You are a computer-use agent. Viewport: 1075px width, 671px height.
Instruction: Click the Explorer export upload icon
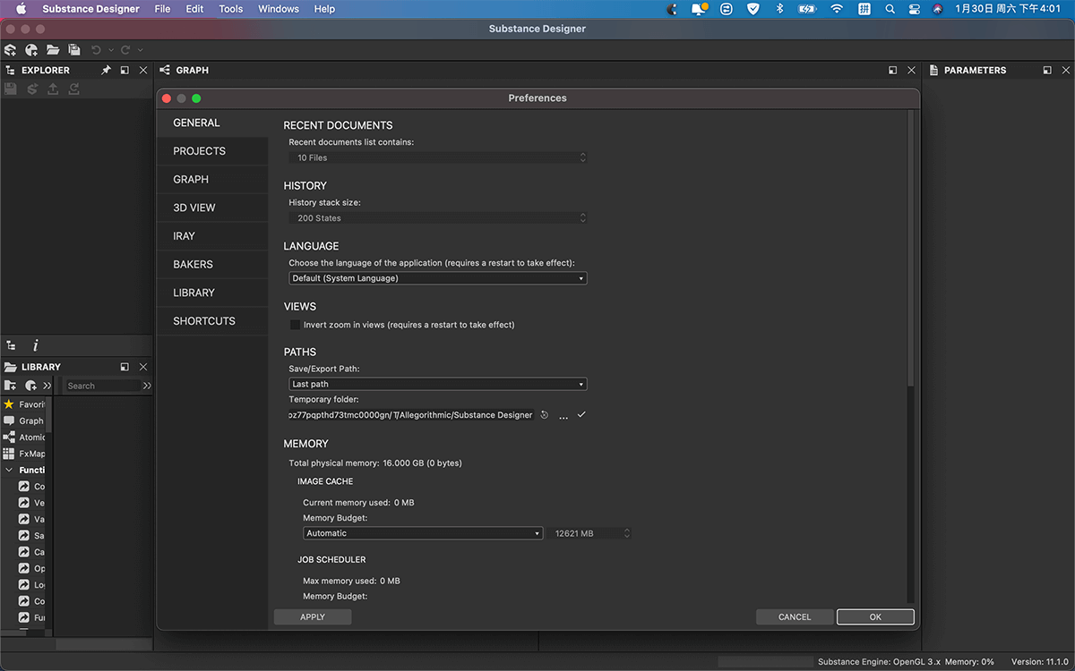tap(53, 89)
